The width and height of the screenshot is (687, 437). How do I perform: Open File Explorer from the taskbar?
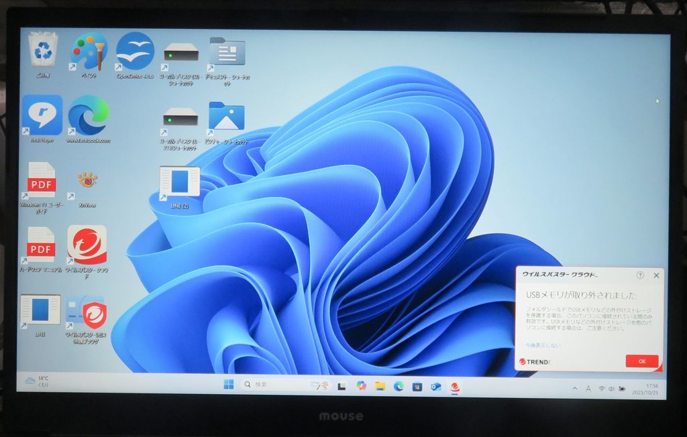click(380, 386)
